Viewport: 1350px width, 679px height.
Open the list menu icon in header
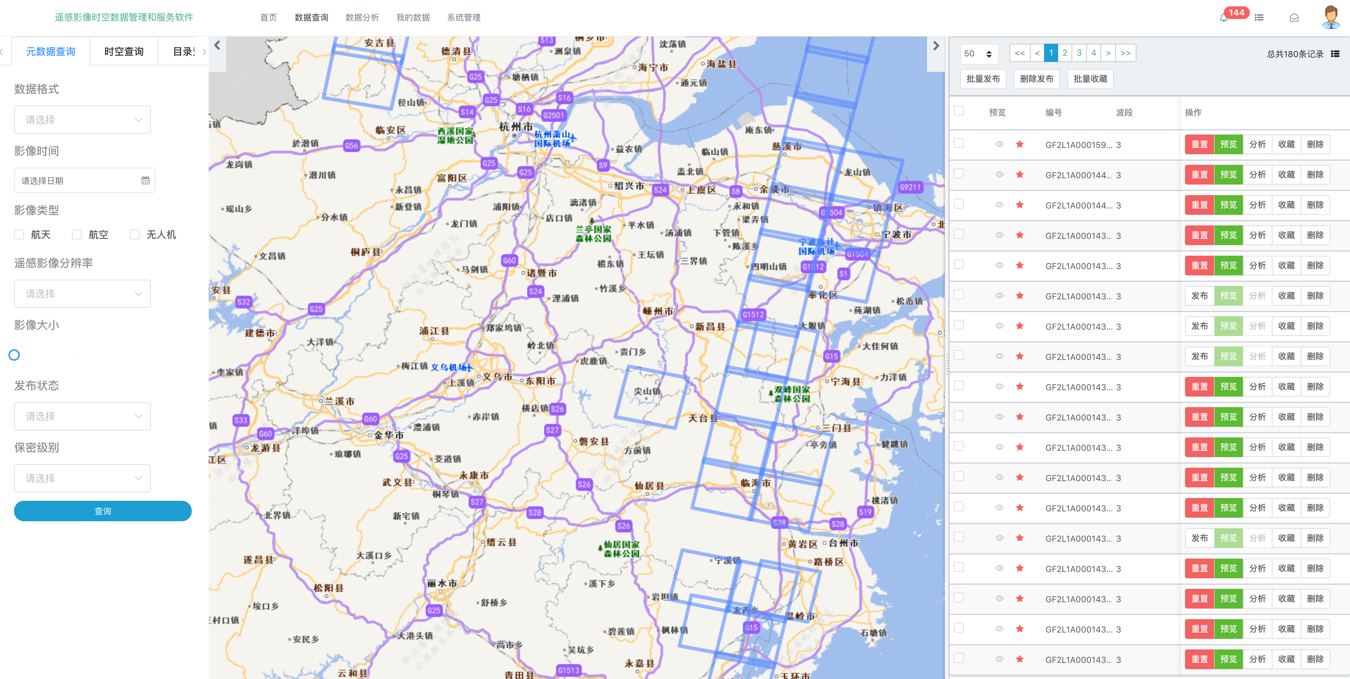(x=1259, y=18)
